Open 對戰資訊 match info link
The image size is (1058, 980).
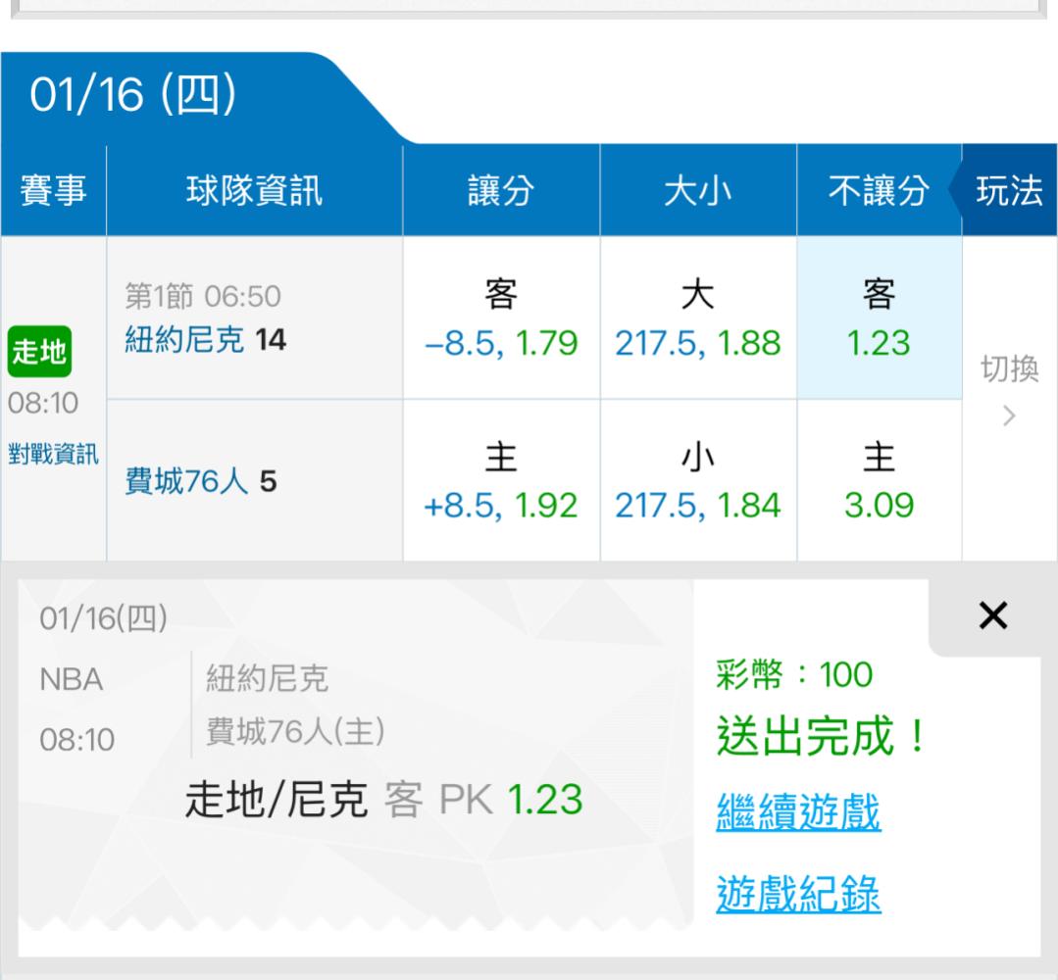(x=53, y=454)
